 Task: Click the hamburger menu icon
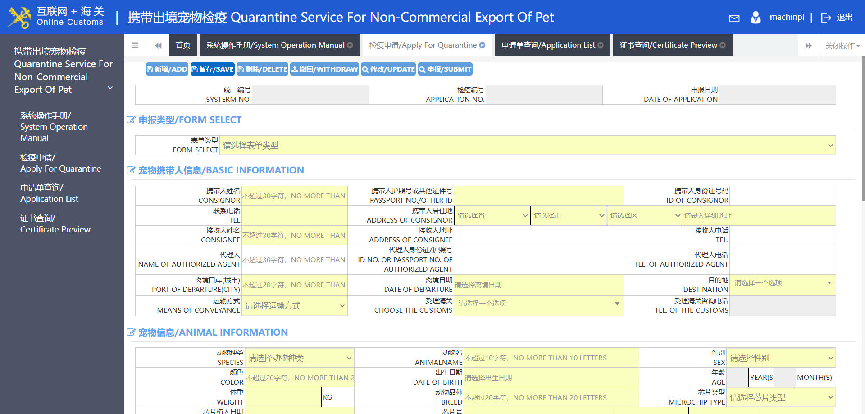[135, 45]
